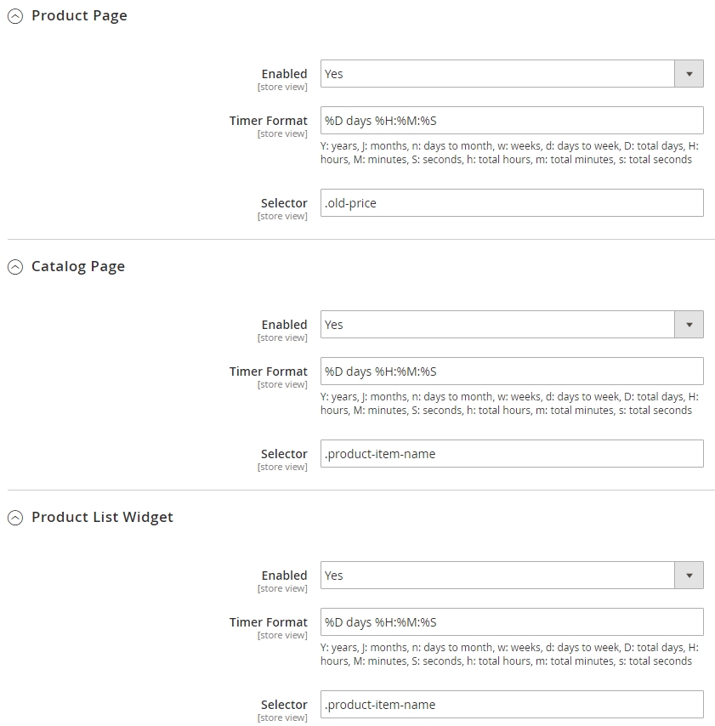Click Product Page Timer Format label

tap(269, 121)
